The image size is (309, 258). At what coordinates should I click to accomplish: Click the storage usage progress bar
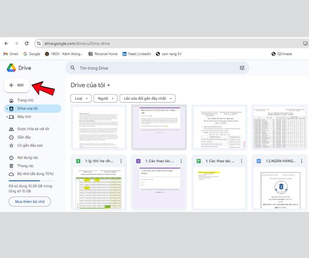31,181
